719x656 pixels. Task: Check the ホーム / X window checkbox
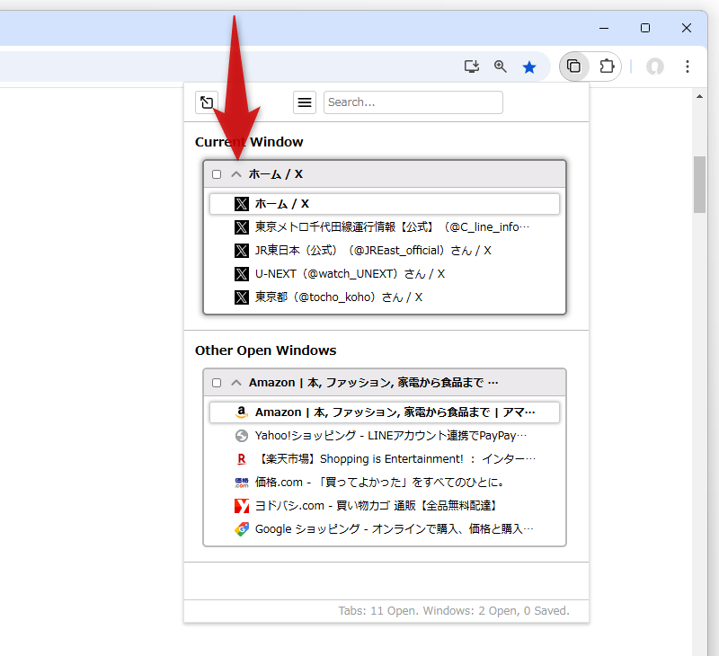pos(217,174)
